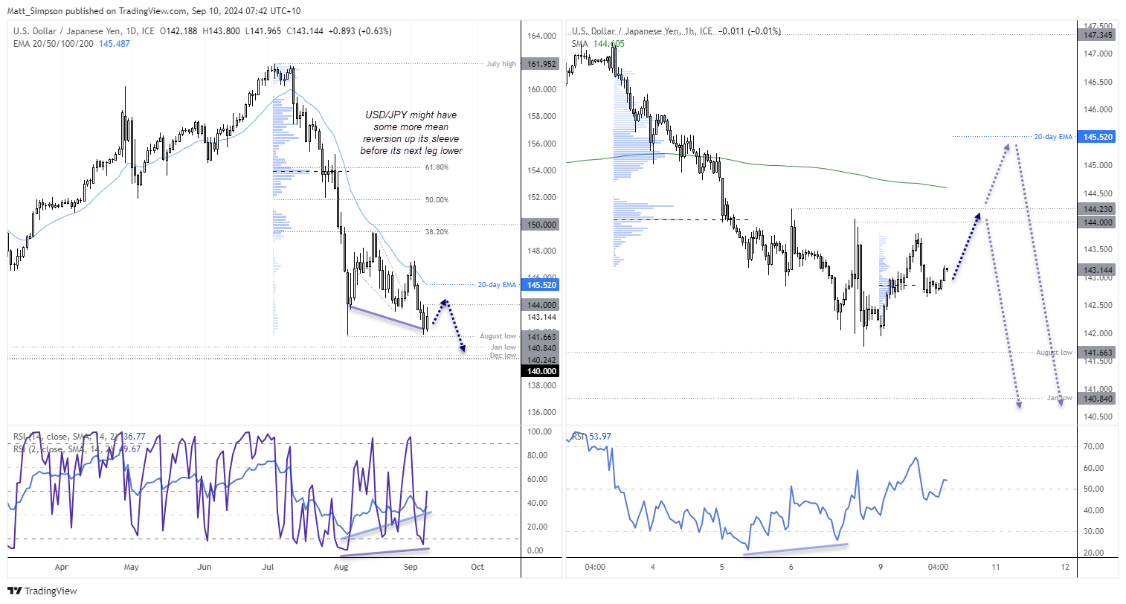
Task: Select the 61.80% Fibonacci level label
Action: [437, 167]
